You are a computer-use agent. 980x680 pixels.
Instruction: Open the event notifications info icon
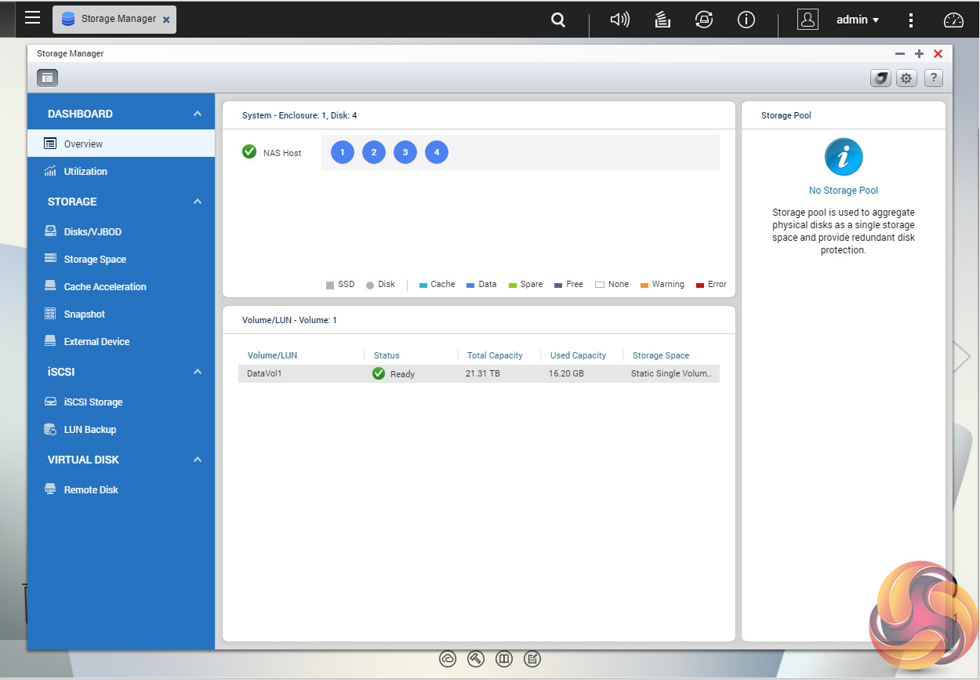746,20
